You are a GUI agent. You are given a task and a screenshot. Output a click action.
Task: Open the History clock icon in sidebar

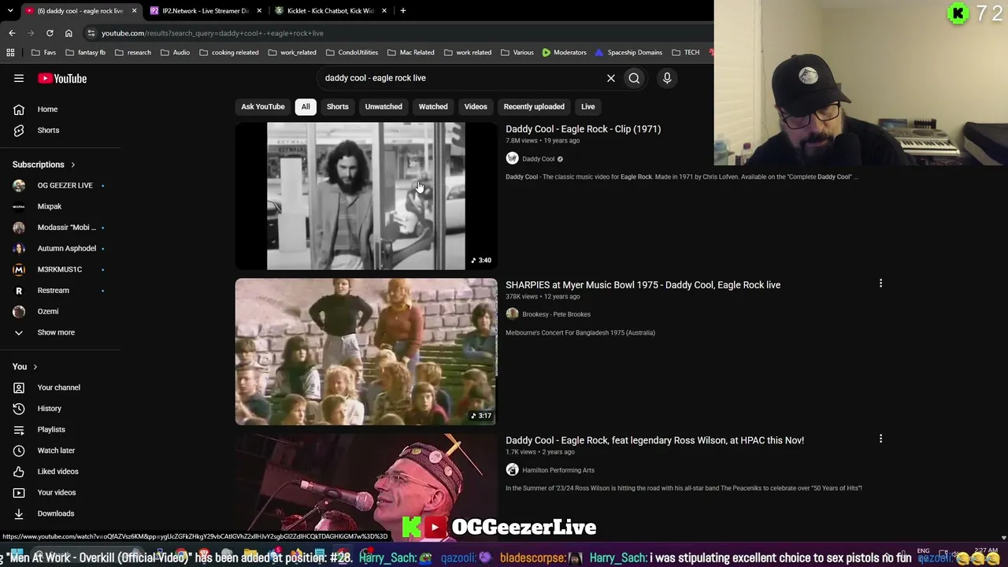point(19,409)
